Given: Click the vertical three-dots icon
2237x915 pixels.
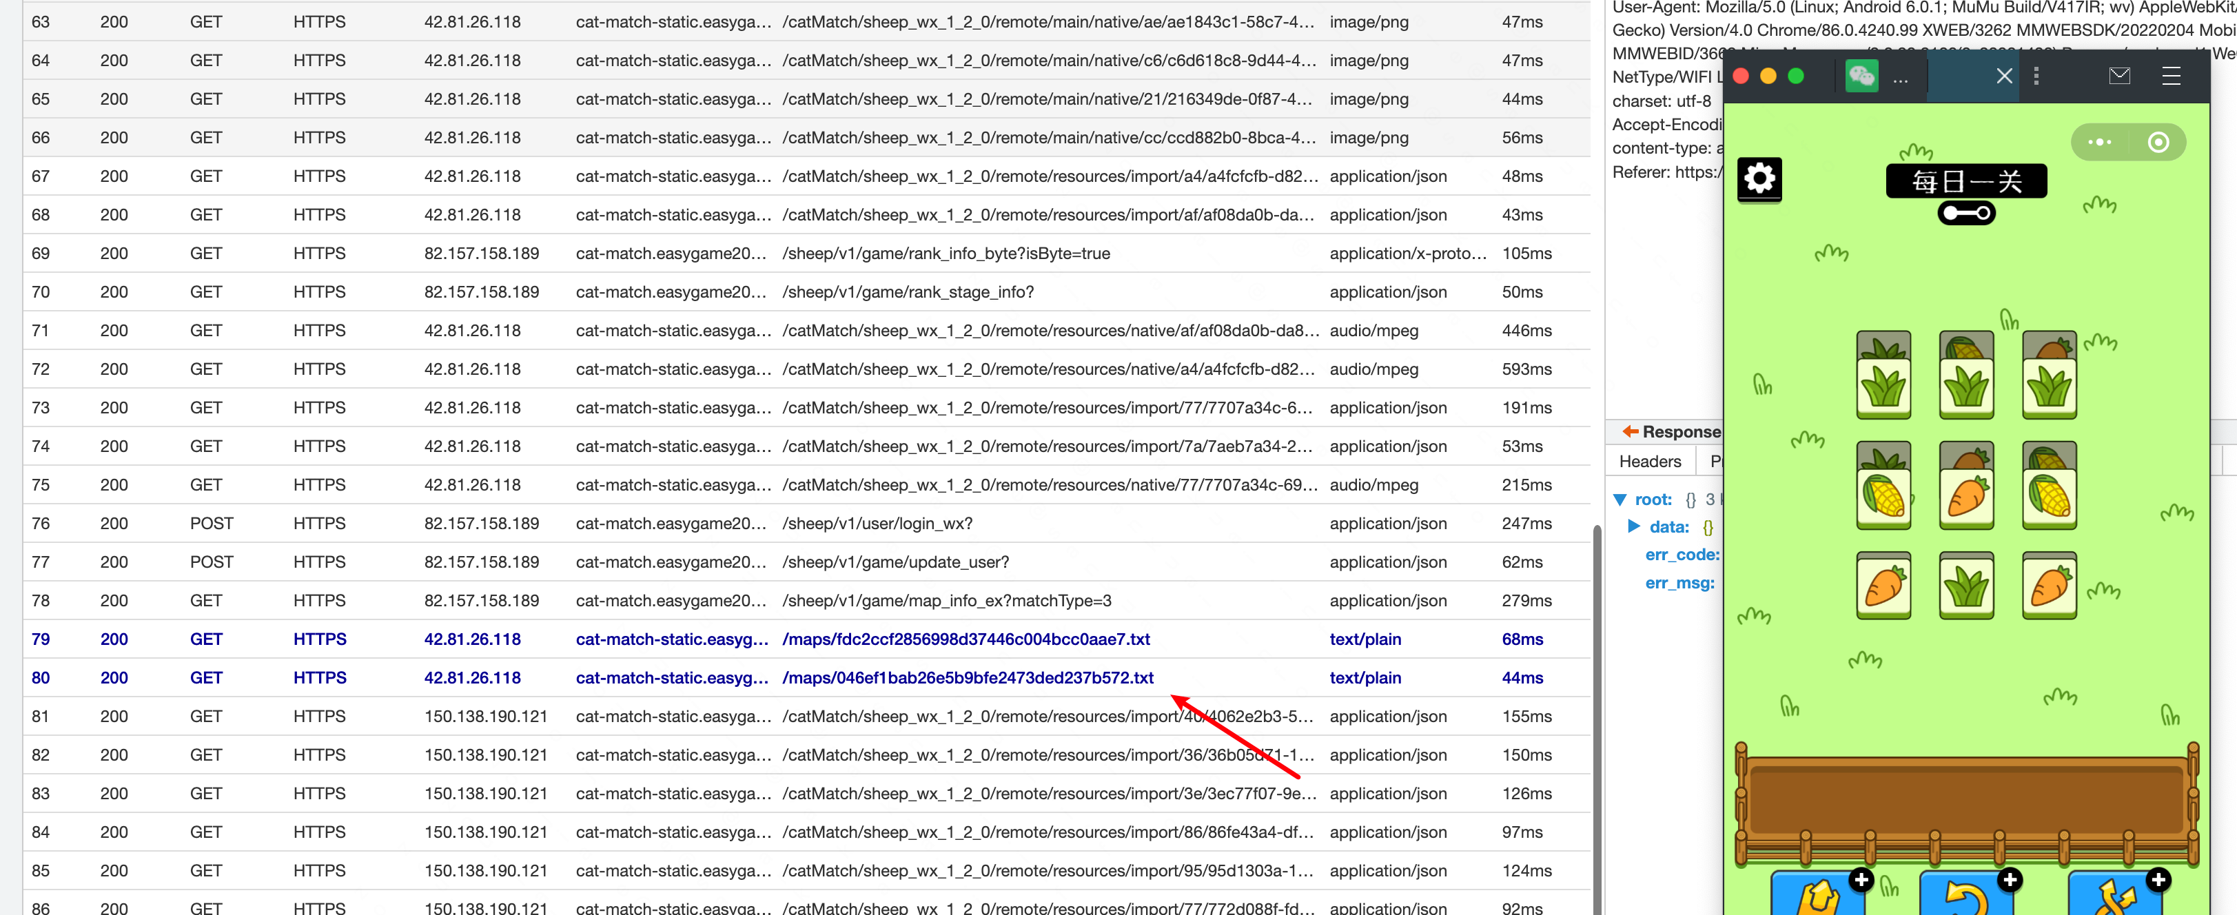Looking at the screenshot, I should [2036, 76].
